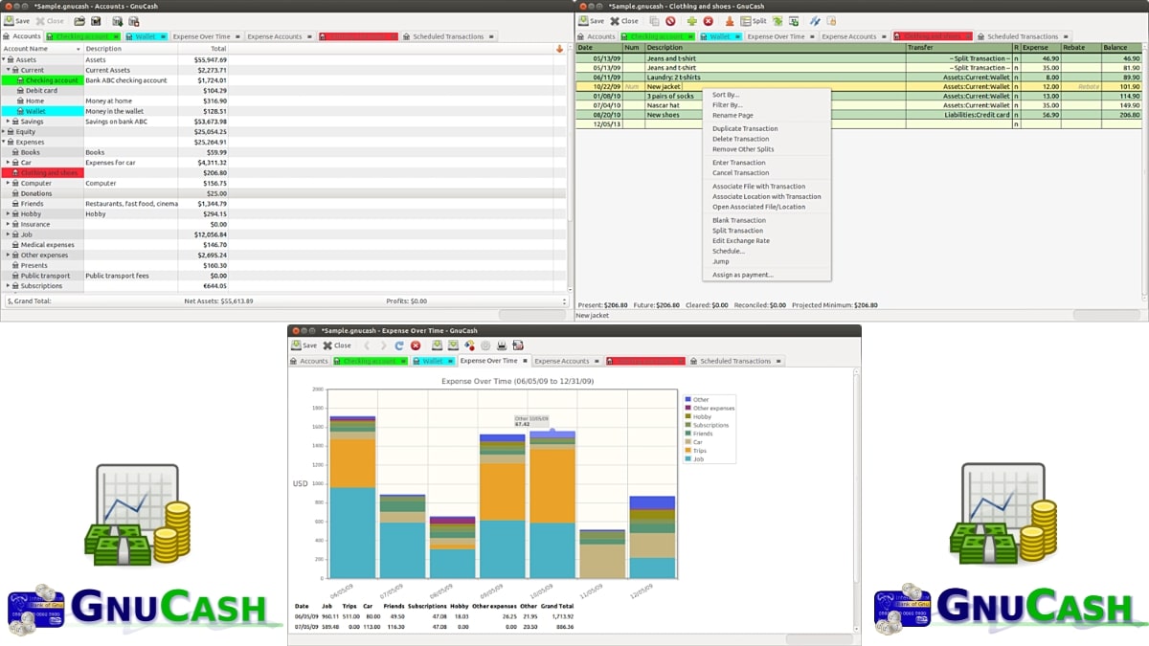Click the green plus Enter Transaction icon
The image size is (1149, 646).
[691, 21]
